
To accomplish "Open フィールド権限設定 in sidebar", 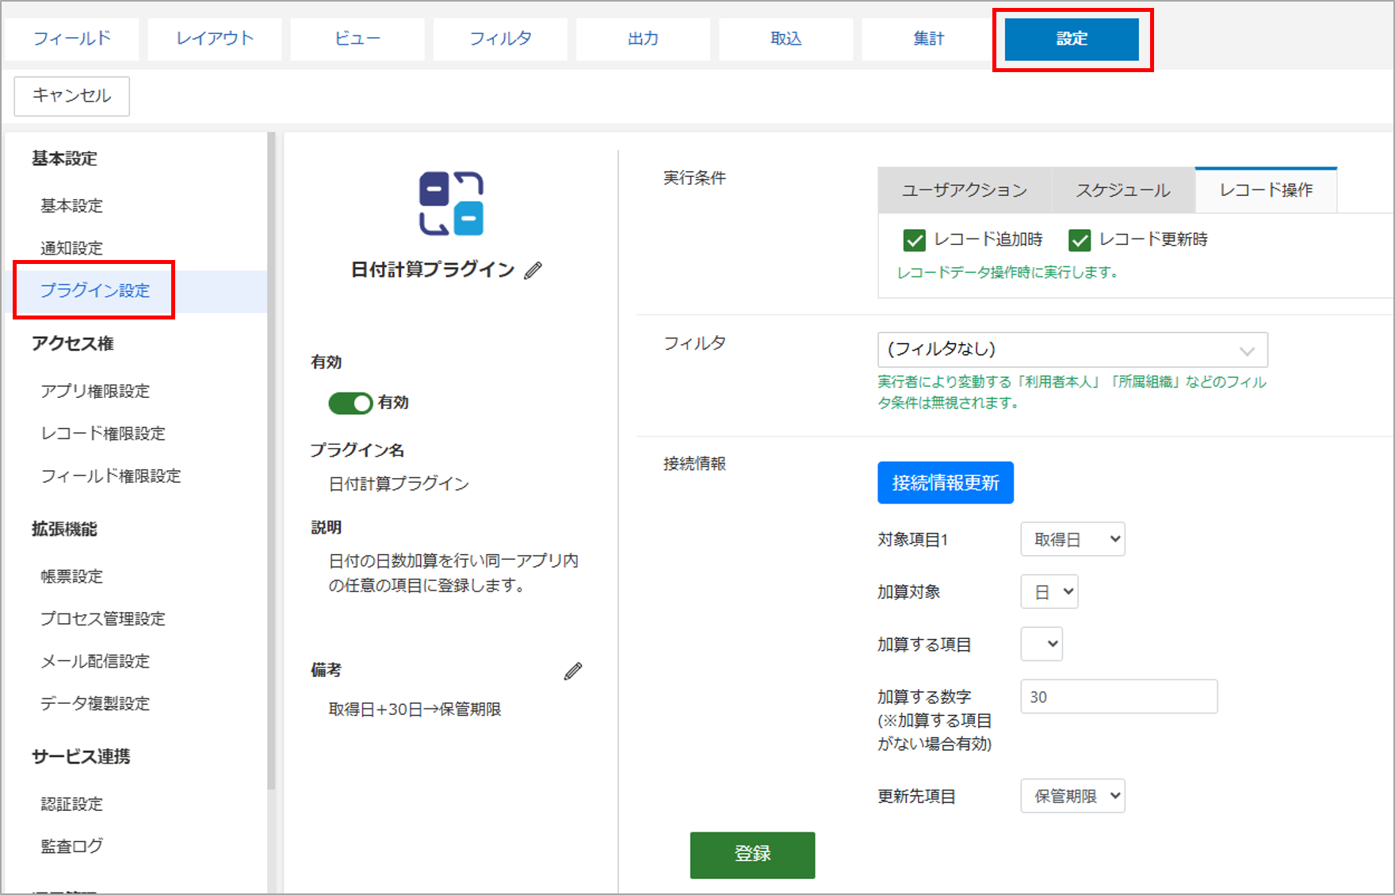I will [111, 476].
